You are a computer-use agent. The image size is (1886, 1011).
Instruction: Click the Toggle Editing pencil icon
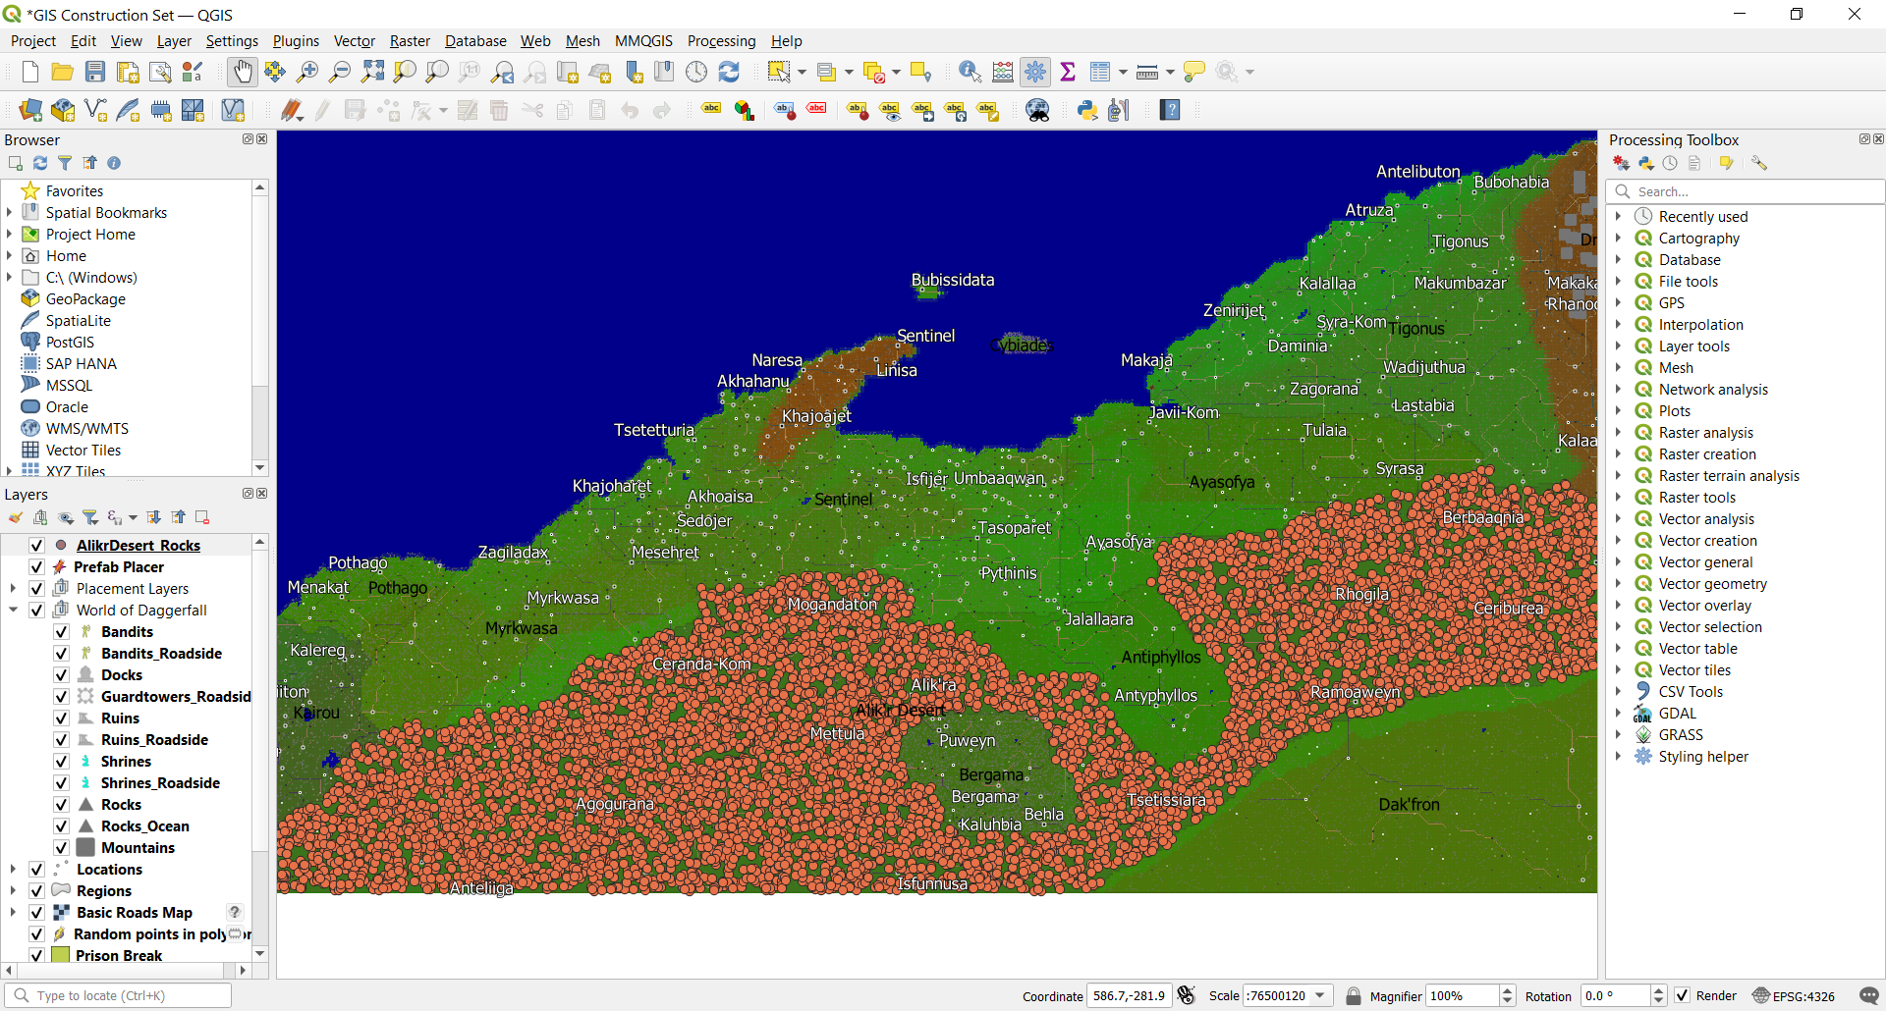pos(292,110)
